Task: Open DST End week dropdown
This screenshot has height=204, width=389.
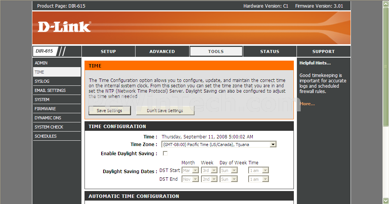Action: [x=209, y=179]
